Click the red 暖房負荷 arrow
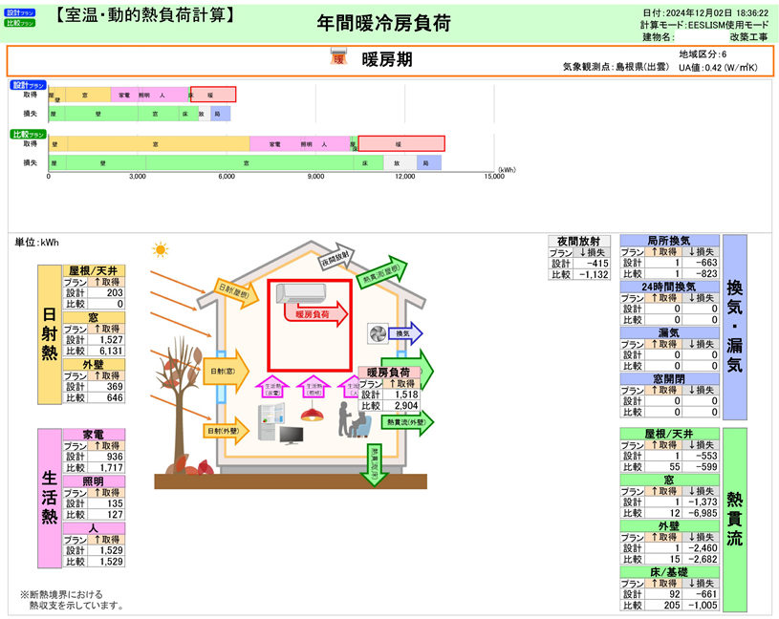The height and width of the screenshot is (619, 779). [316, 313]
